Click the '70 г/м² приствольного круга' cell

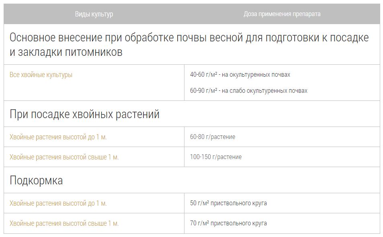pos(228,223)
